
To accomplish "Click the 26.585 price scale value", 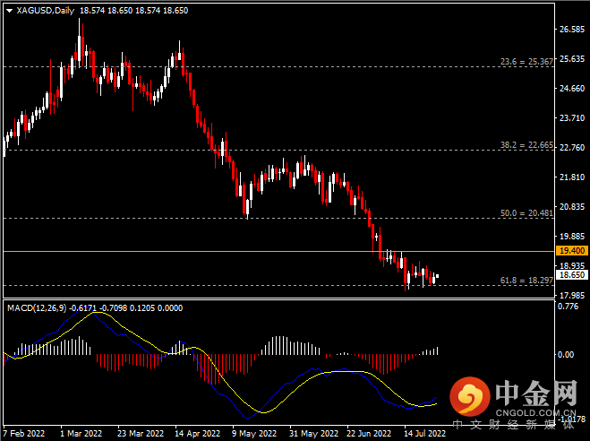I will click(572, 30).
